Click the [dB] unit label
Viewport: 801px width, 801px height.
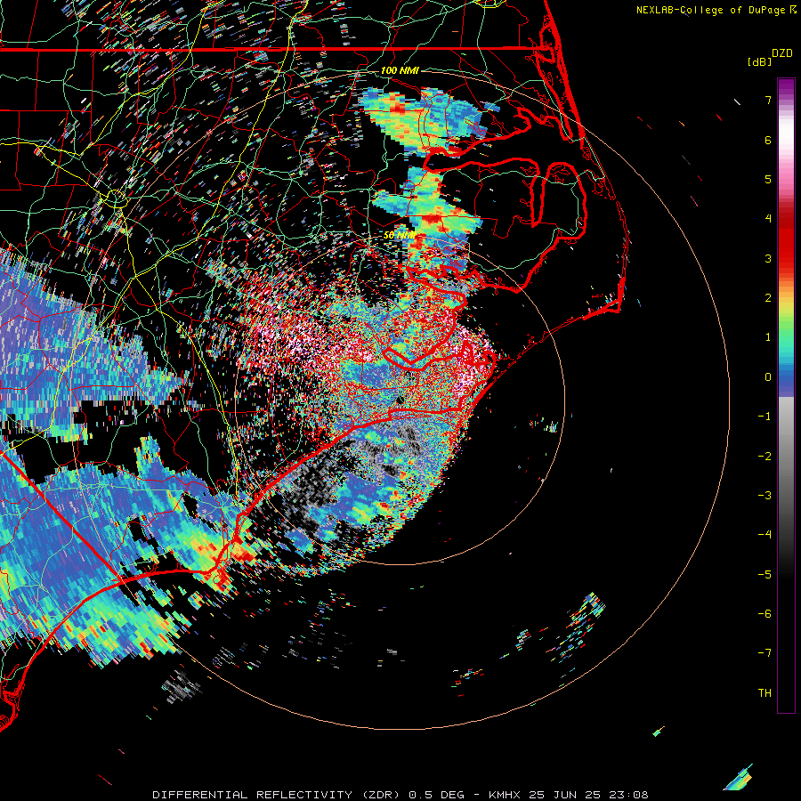coord(760,62)
